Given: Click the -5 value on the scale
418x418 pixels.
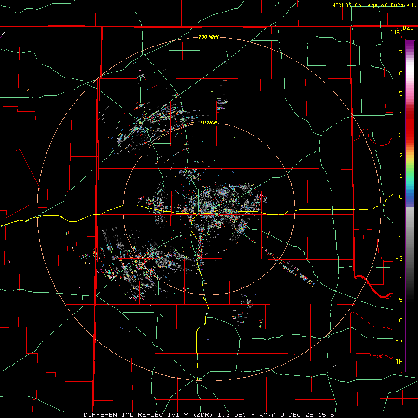Looking at the screenshot, I should (x=399, y=300).
